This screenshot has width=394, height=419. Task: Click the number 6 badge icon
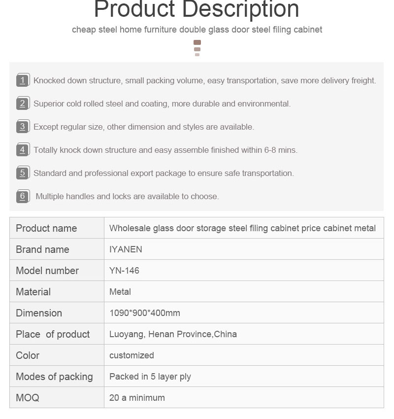pos(23,196)
